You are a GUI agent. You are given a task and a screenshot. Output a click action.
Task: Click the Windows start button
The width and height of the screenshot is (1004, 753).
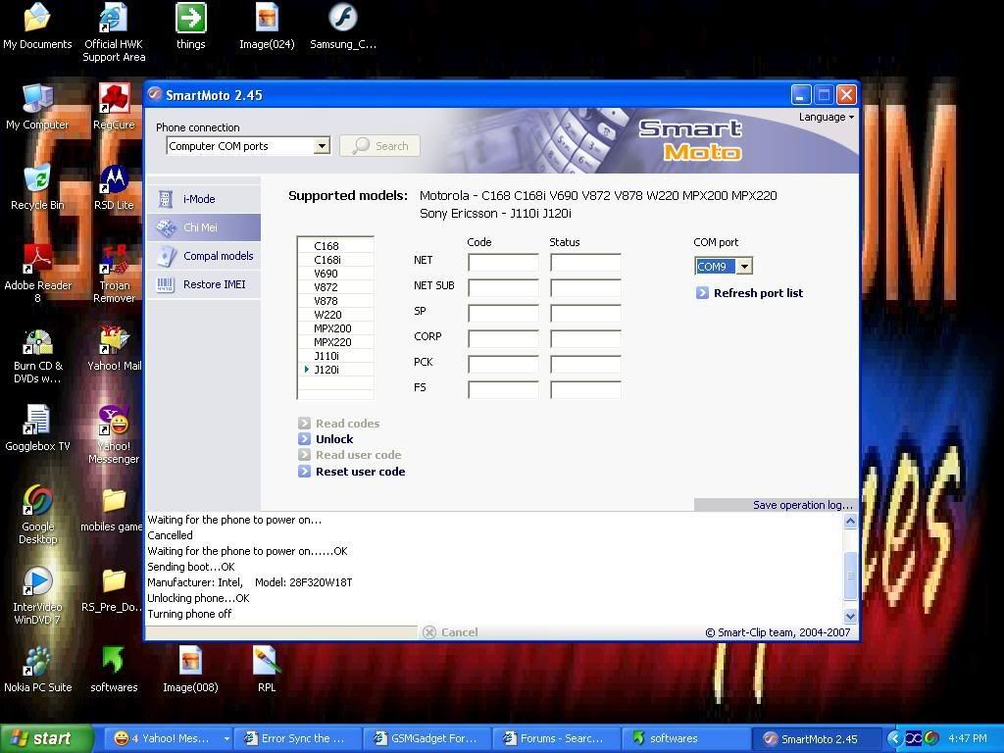tap(46, 739)
